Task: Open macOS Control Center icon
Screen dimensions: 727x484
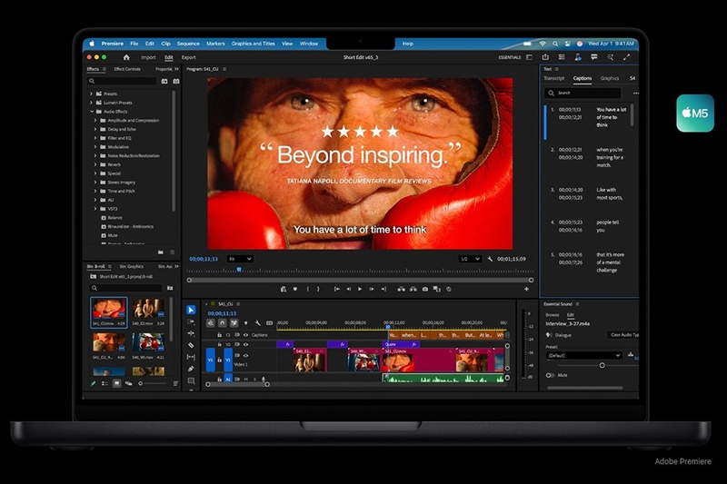Action: pos(567,44)
